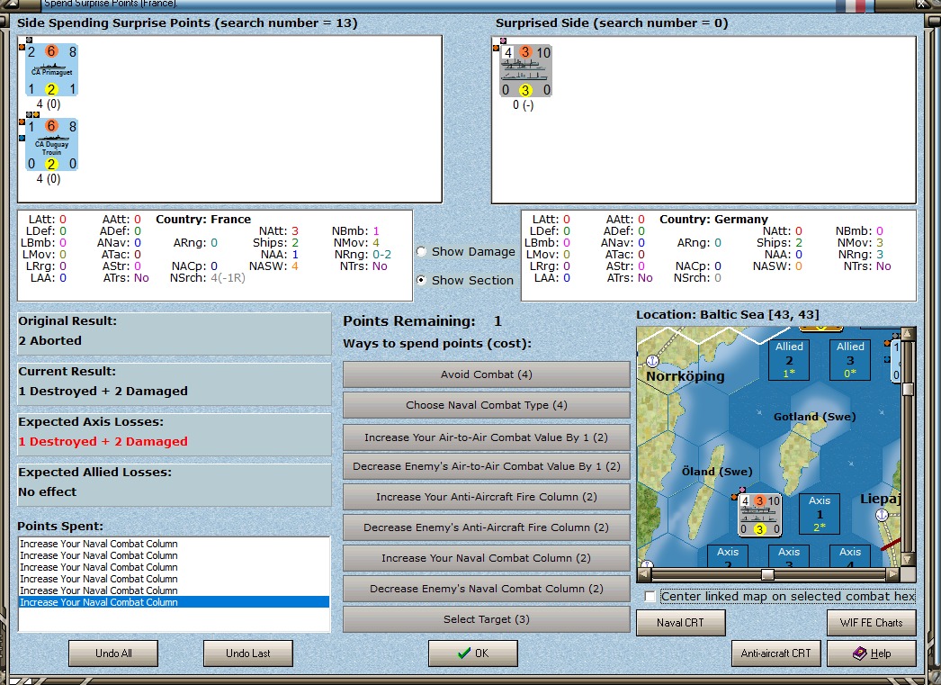Confirm with the OK button
Viewport: 941px width, 685px height.
point(472,653)
